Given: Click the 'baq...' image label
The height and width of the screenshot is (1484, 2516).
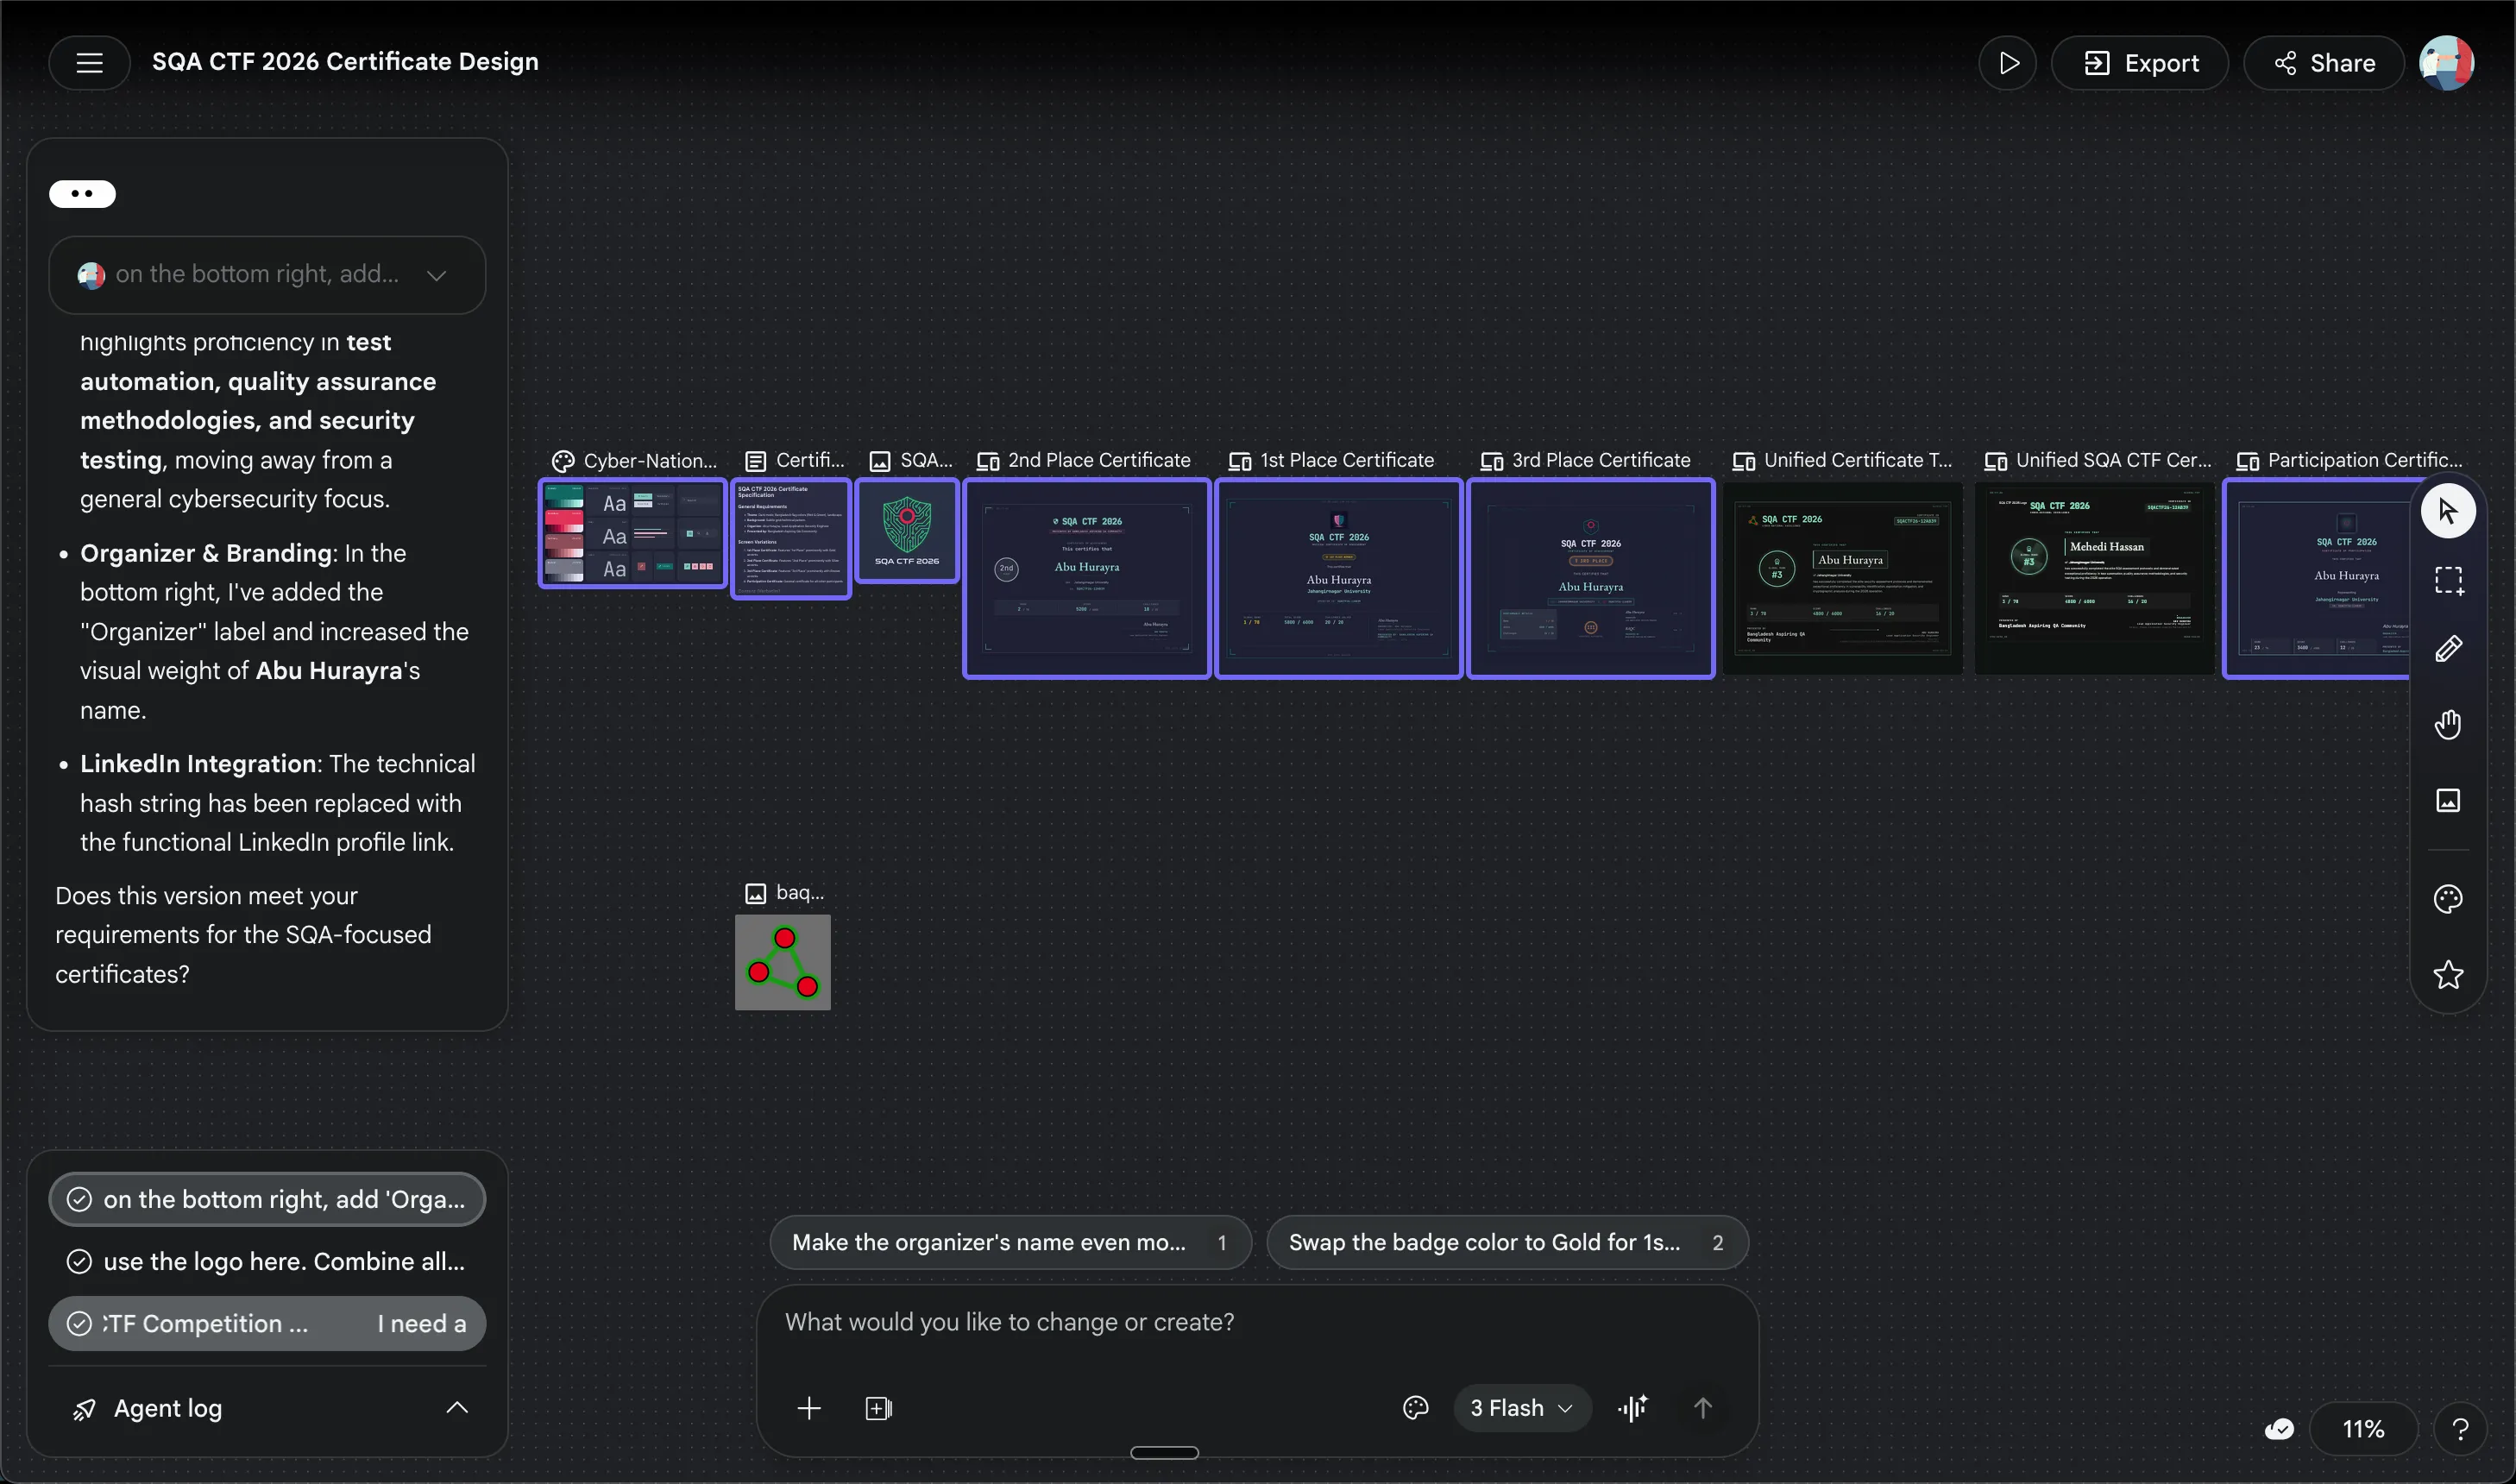Looking at the screenshot, I should pyautogui.click(x=800, y=892).
